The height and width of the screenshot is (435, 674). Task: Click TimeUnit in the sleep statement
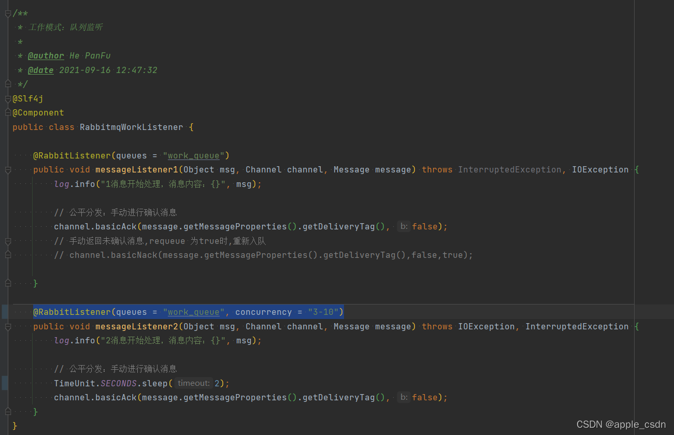[x=75, y=383]
